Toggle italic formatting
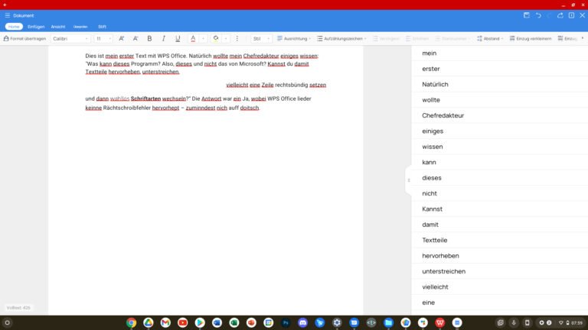Image resolution: width=588 pixels, height=330 pixels. (x=164, y=38)
